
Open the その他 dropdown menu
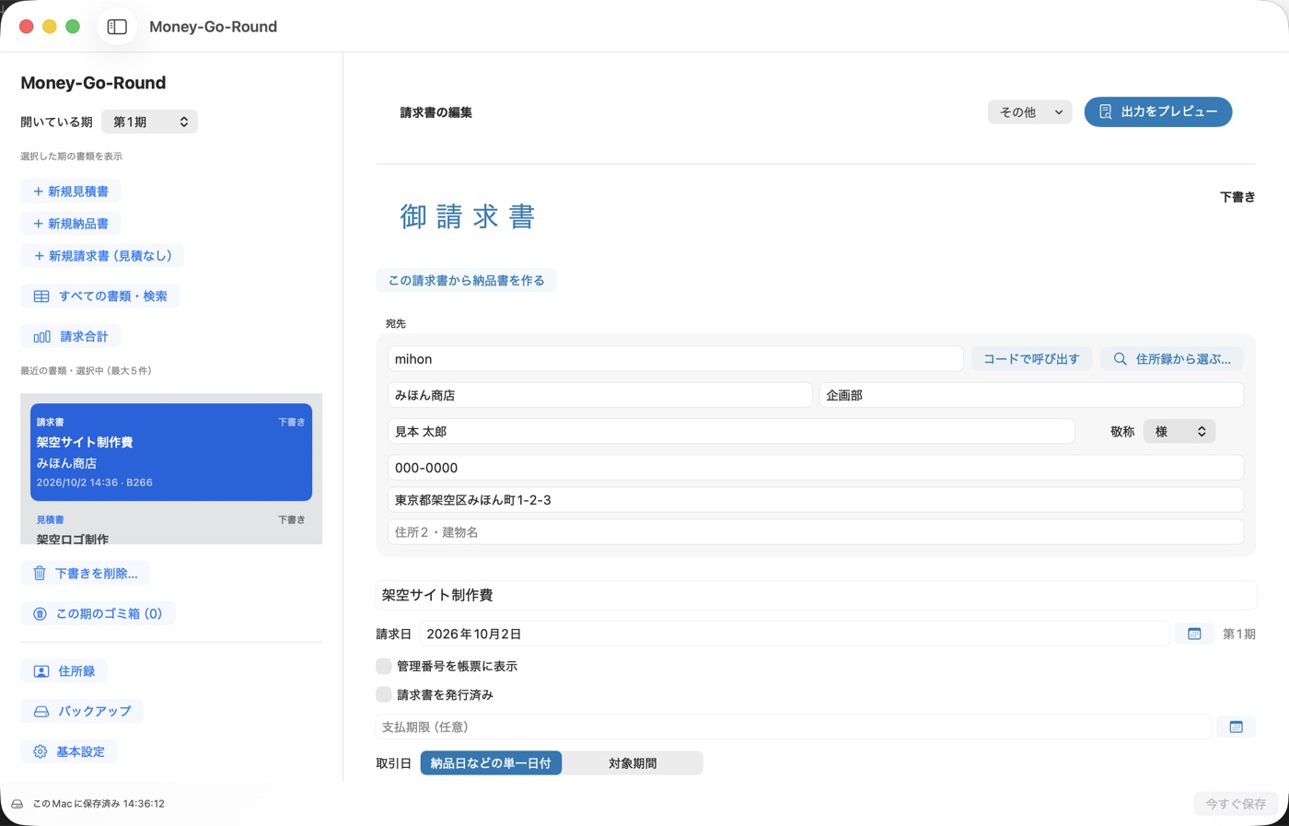pyautogui.click(x=1029, y=112)
